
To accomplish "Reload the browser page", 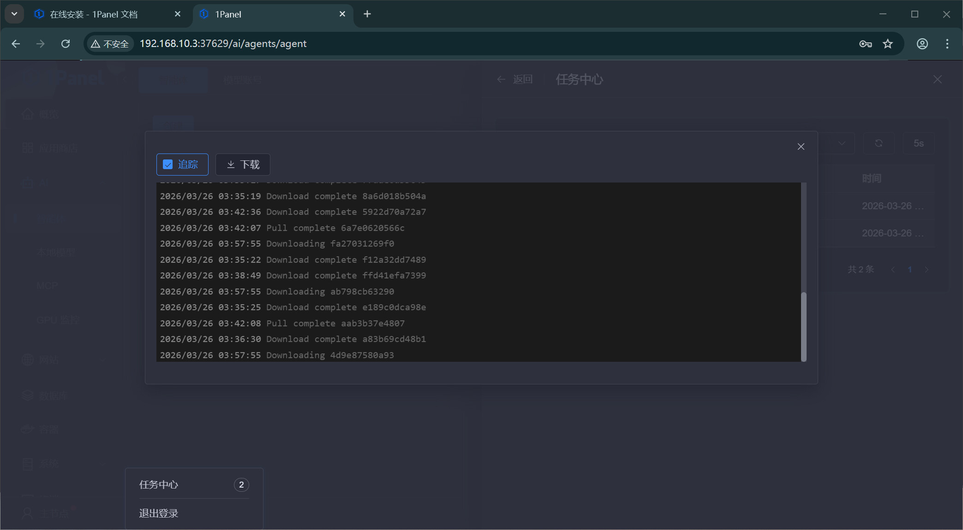I will tap(66, 44).
